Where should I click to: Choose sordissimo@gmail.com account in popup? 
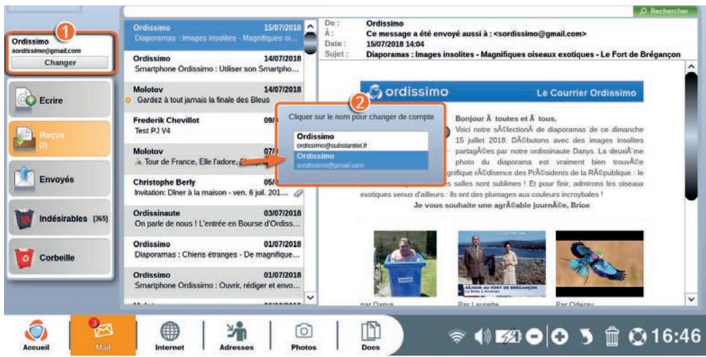click(361, 161)
